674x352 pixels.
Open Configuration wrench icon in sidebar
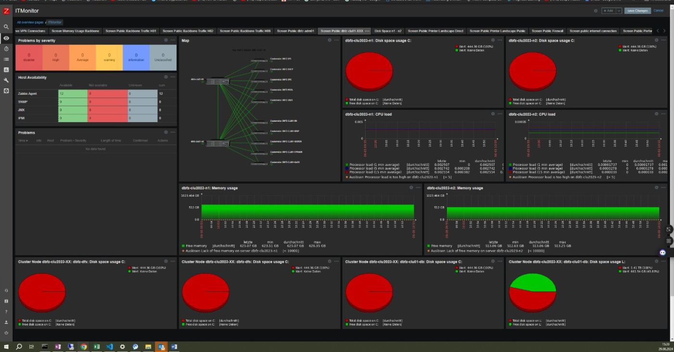click(x=6, y=80)
